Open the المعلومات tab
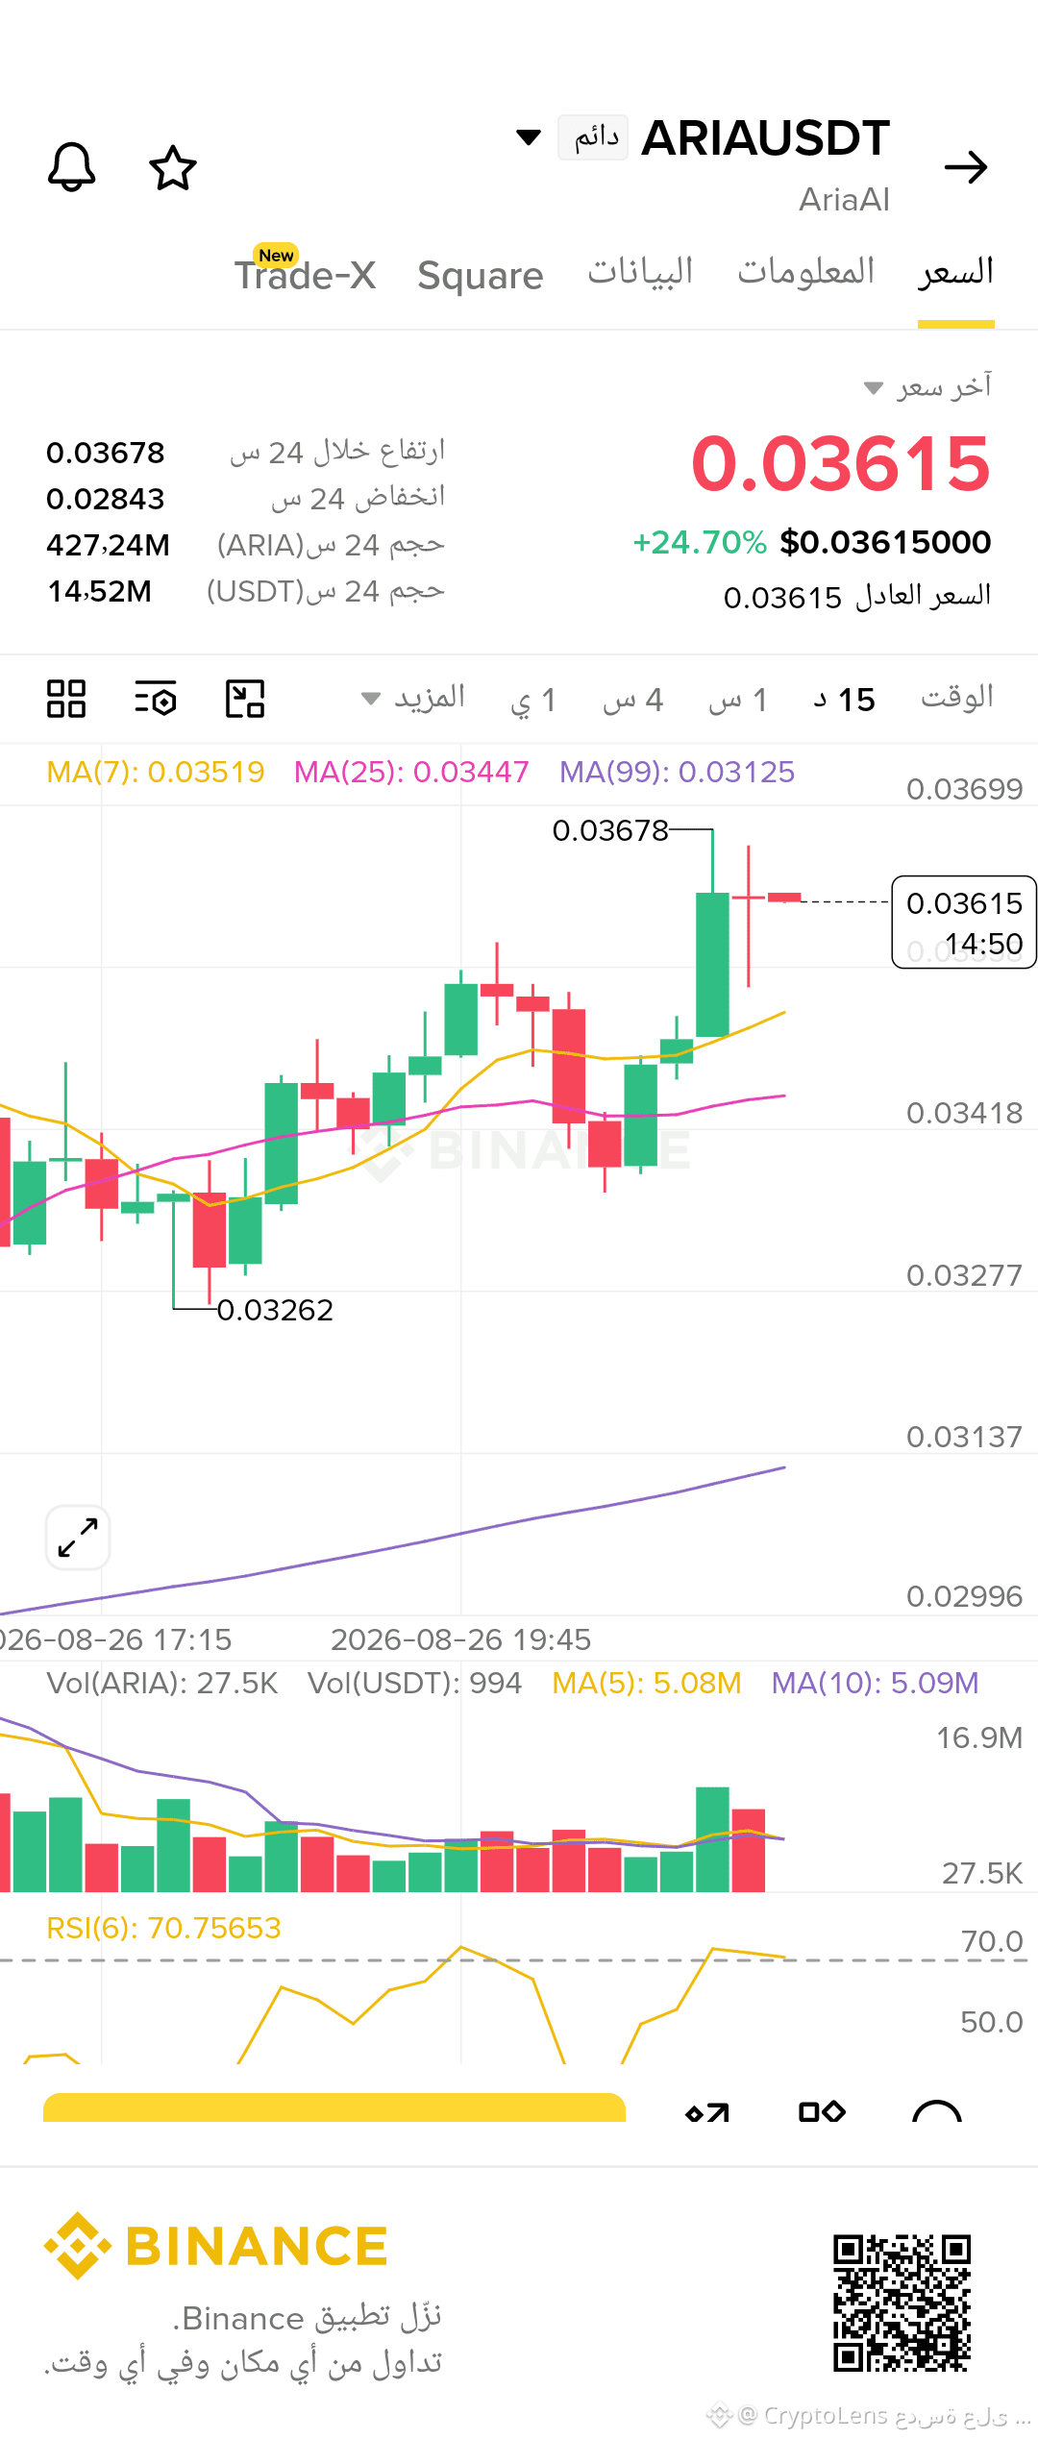Image resolution: width=1038 pixels, height=2439 pixels. [806, 272]
